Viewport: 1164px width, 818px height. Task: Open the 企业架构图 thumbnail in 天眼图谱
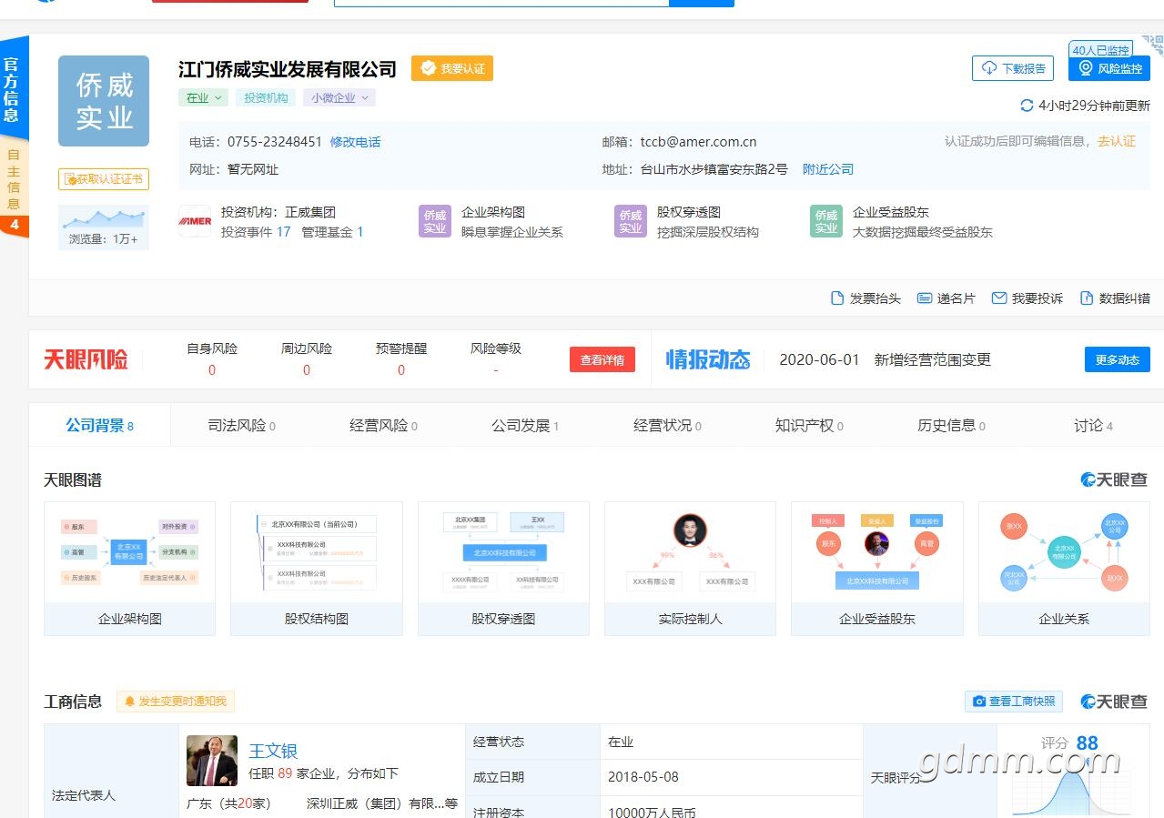[129, 569]
